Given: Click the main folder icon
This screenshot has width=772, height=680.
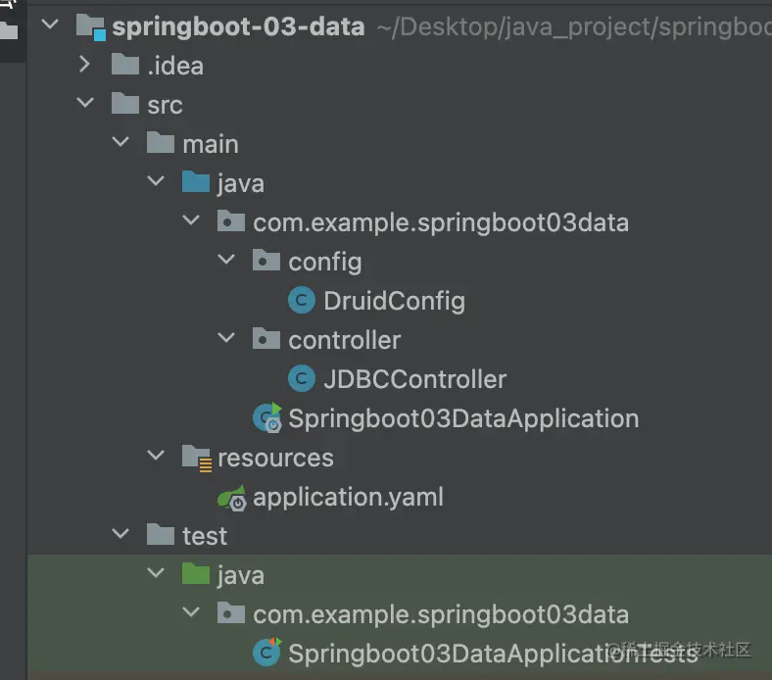Looking at the screenshot, I should pyautogui.click(x=161, y=143).
